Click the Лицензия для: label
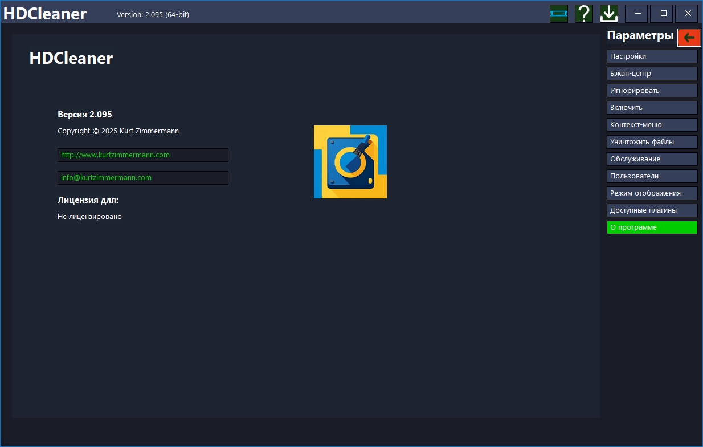Screen dimensions: 703x447 click(x=88, y=200)
